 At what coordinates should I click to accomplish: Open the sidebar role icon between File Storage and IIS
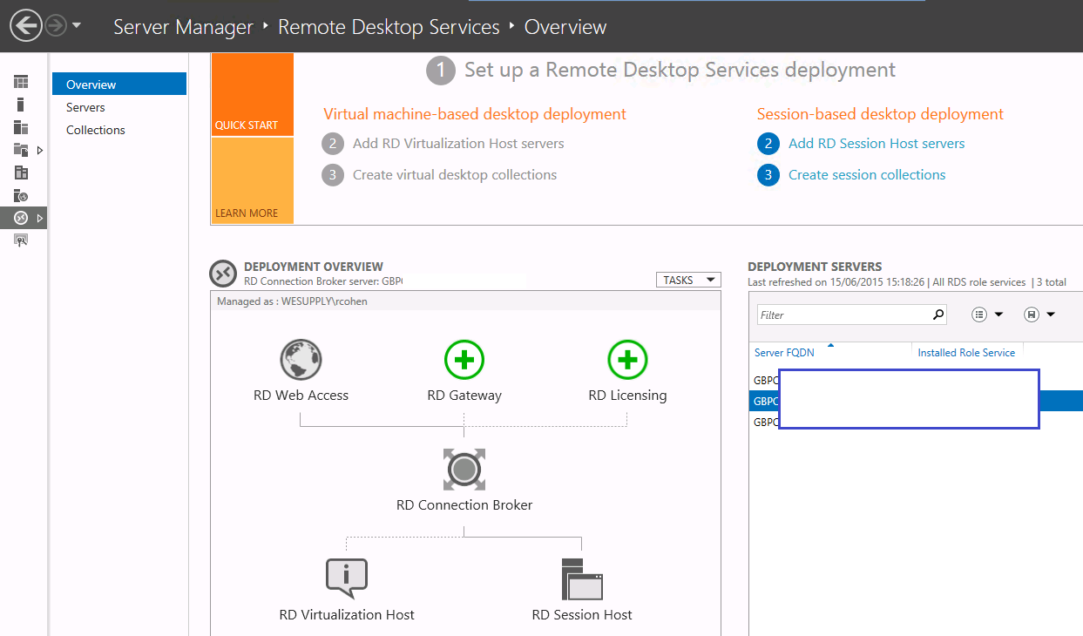21,173
